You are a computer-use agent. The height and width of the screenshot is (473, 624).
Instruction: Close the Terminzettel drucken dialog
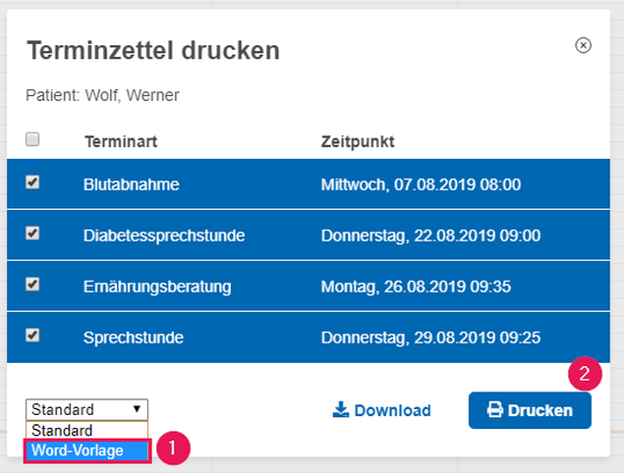tap(583, 45)
